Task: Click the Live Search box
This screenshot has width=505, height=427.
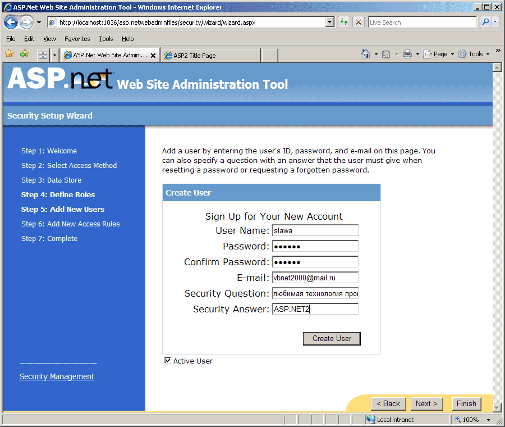Action: [422, 22]
